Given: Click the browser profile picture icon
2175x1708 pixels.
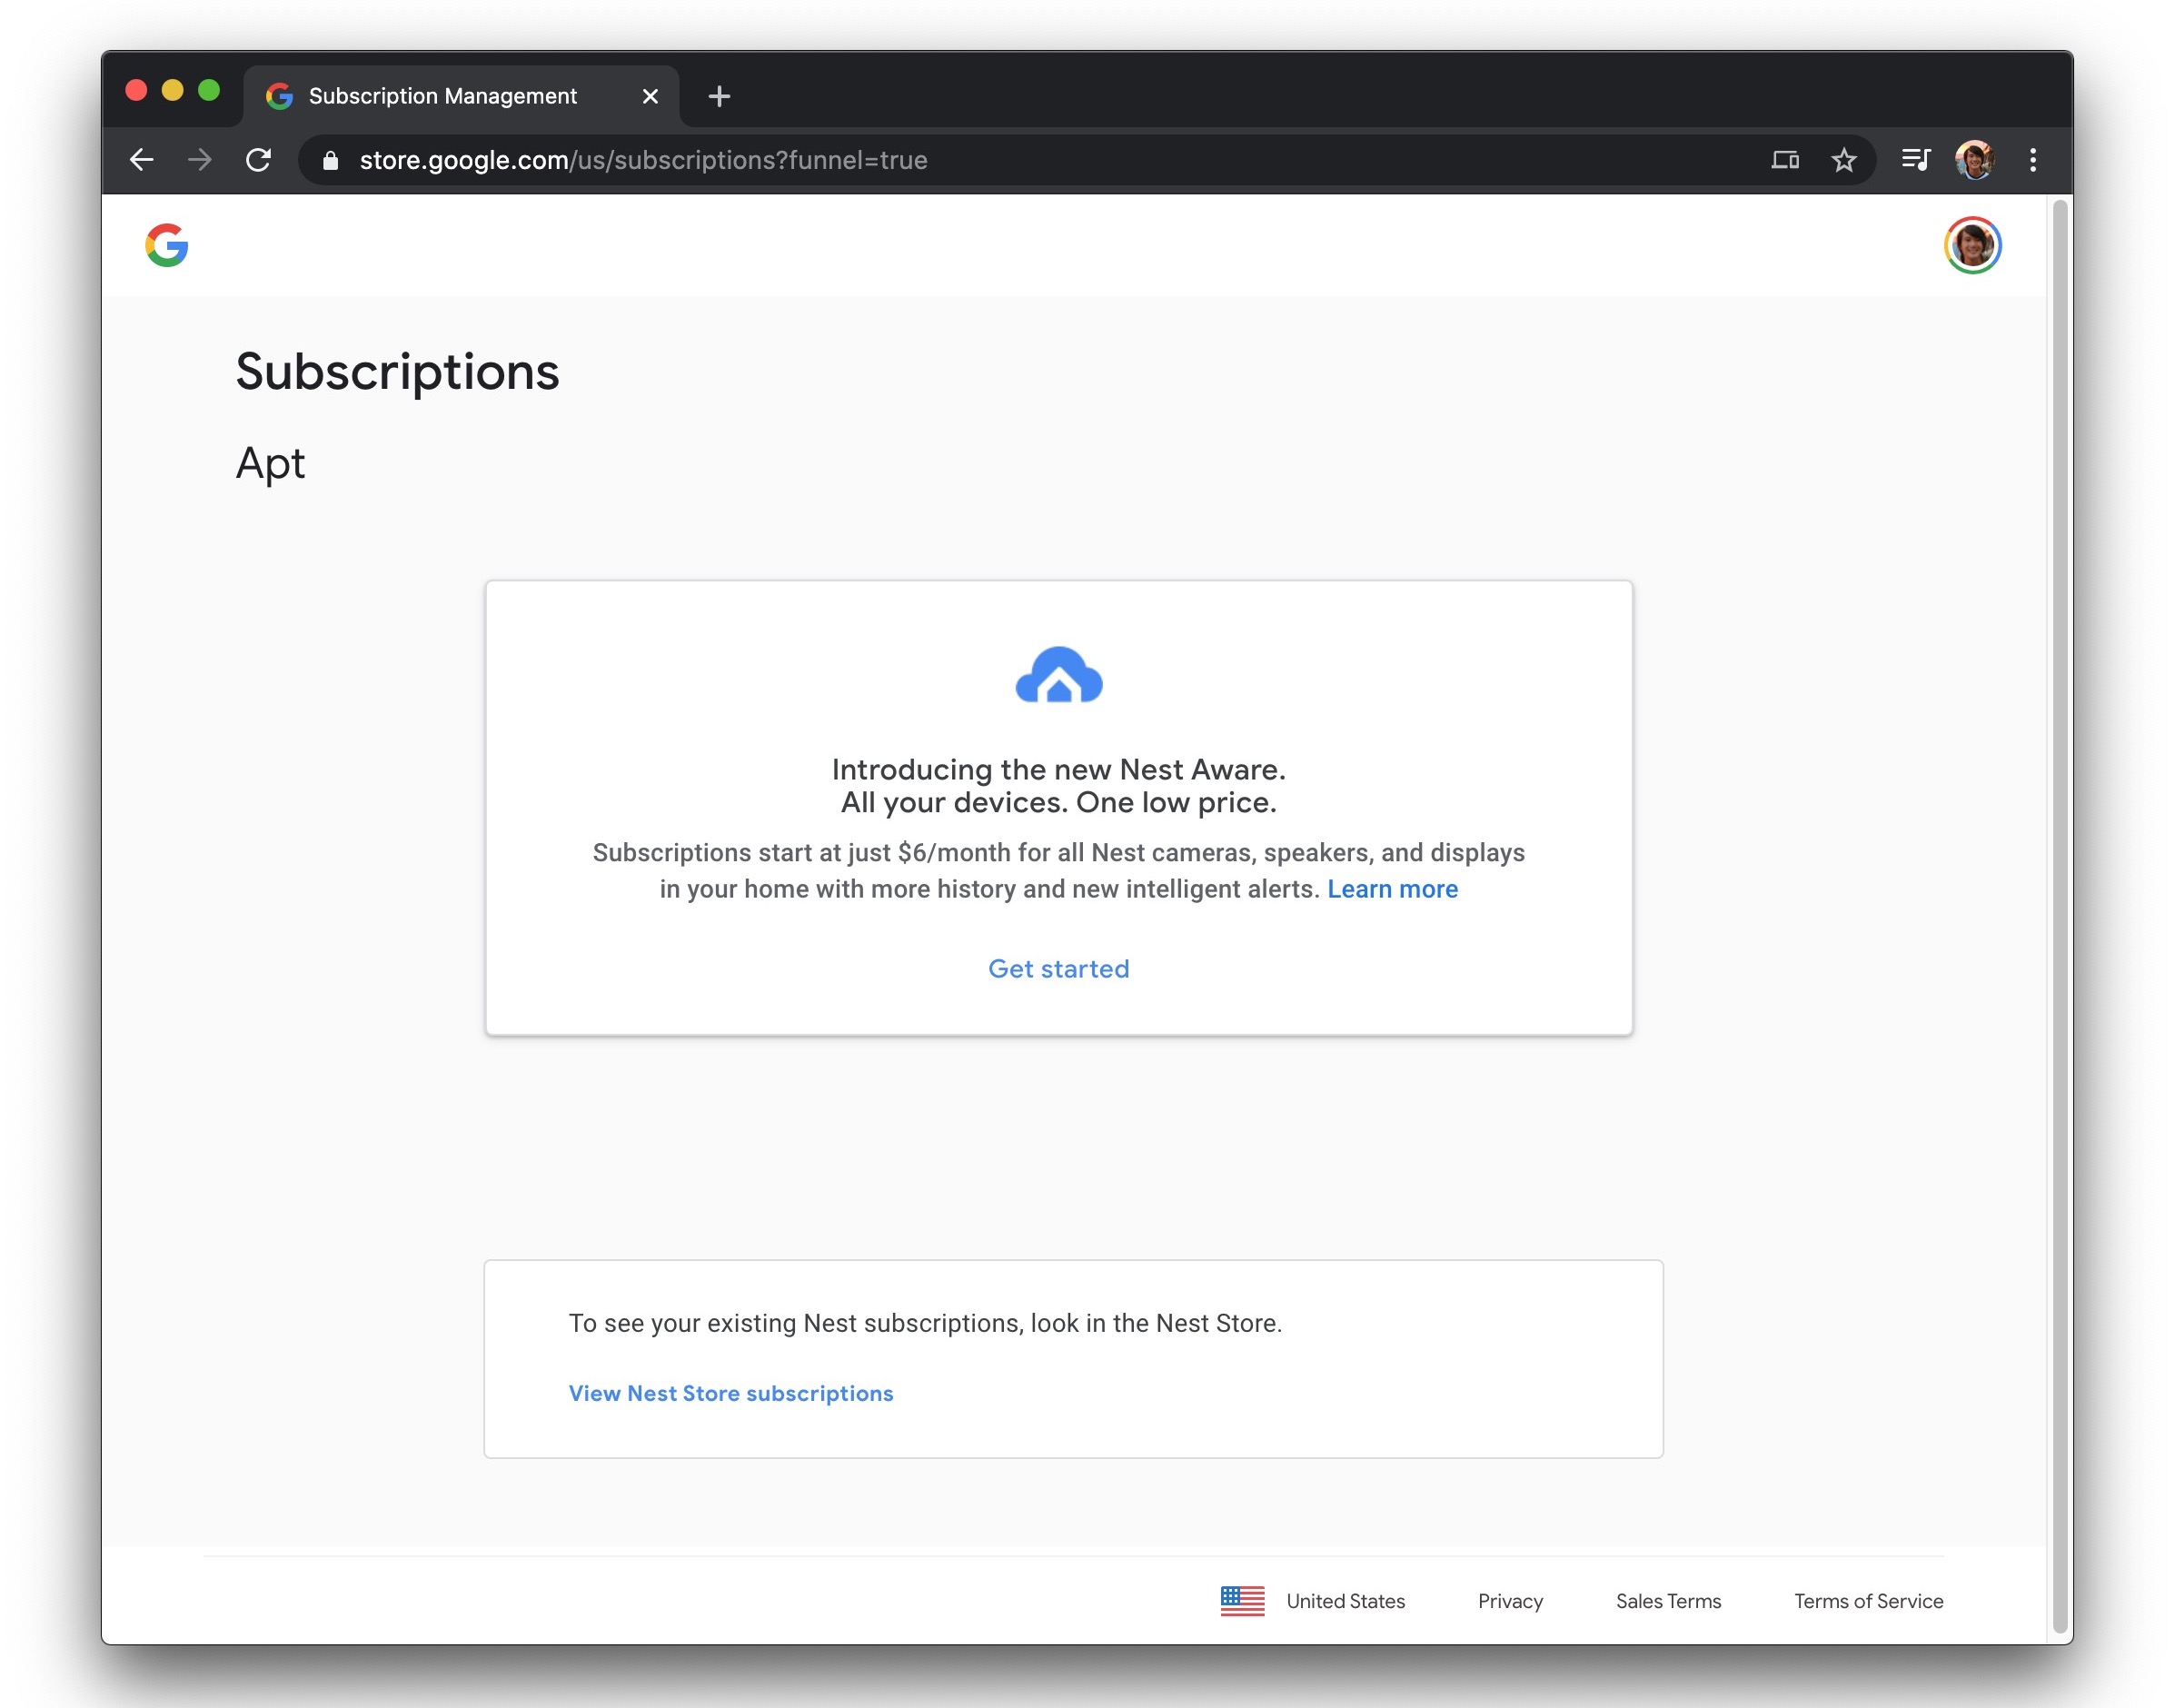Looking at the screenshot, I should tap(1973, 159).
